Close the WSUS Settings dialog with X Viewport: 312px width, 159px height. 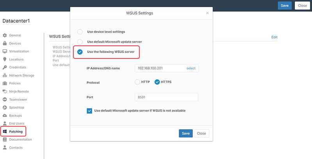pyautogui.click(x=207, y=13)
